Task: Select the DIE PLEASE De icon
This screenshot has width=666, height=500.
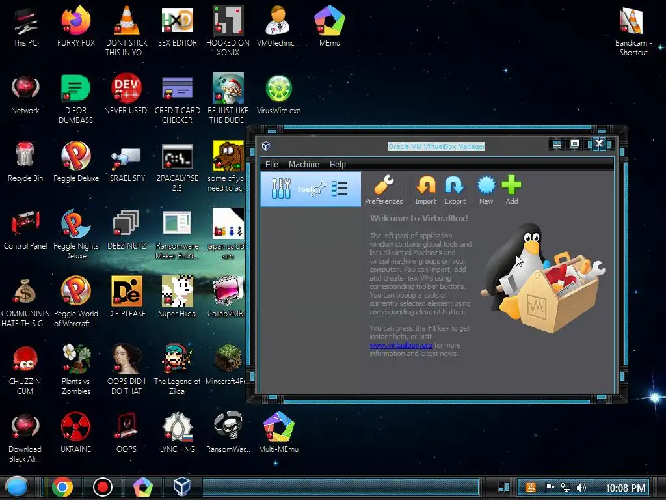Action: (127, 297)
